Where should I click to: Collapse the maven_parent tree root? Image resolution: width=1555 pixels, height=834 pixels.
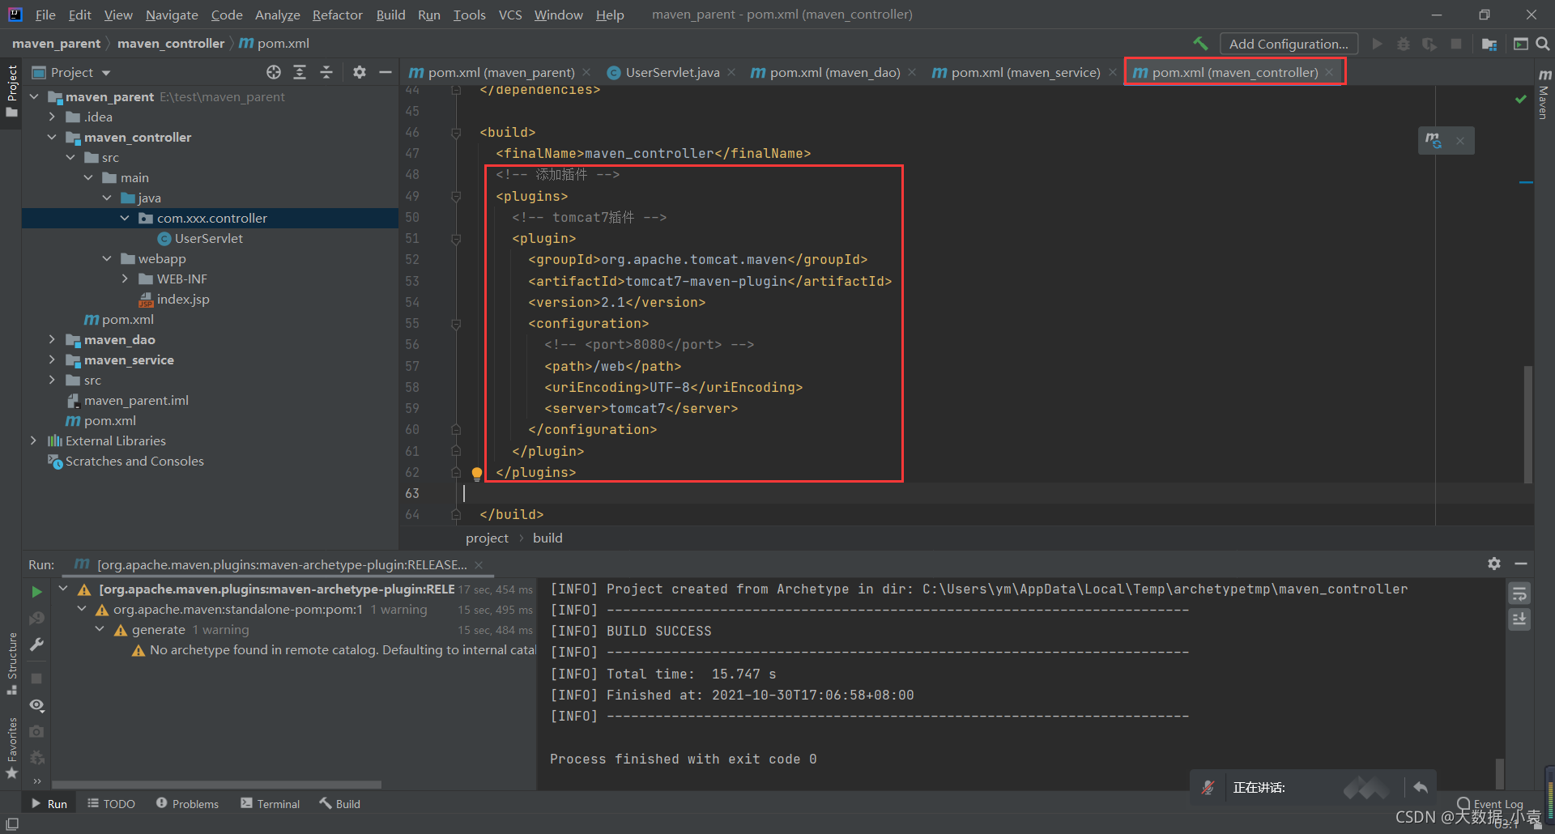pyautogui.click(x=34, y=96)
